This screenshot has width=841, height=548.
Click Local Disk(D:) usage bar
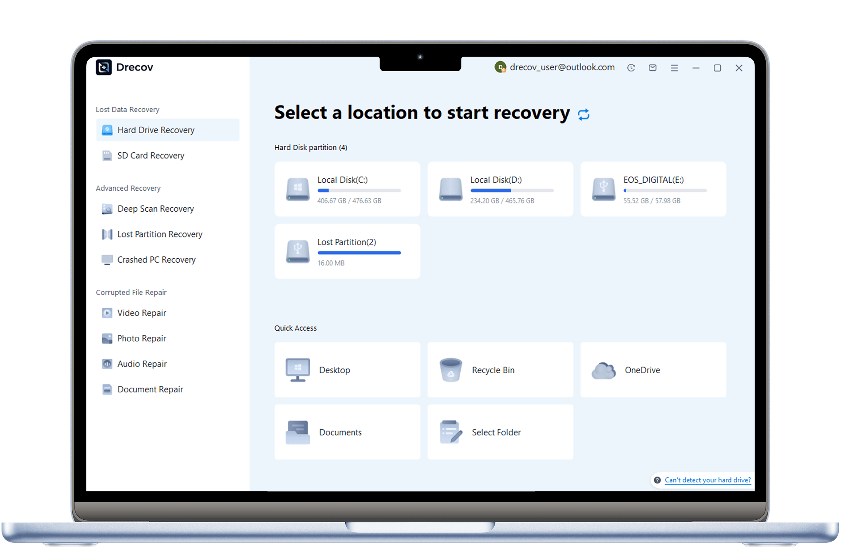point(512,191)
